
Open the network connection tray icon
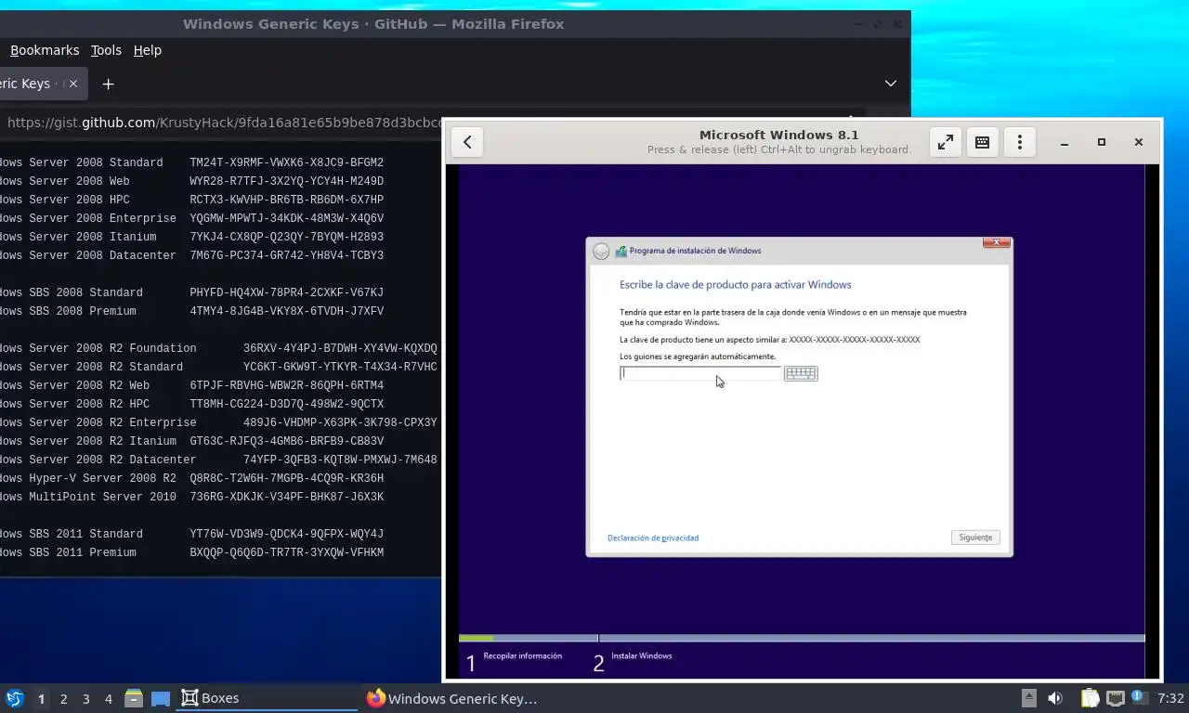click(x=1116, y=698)
